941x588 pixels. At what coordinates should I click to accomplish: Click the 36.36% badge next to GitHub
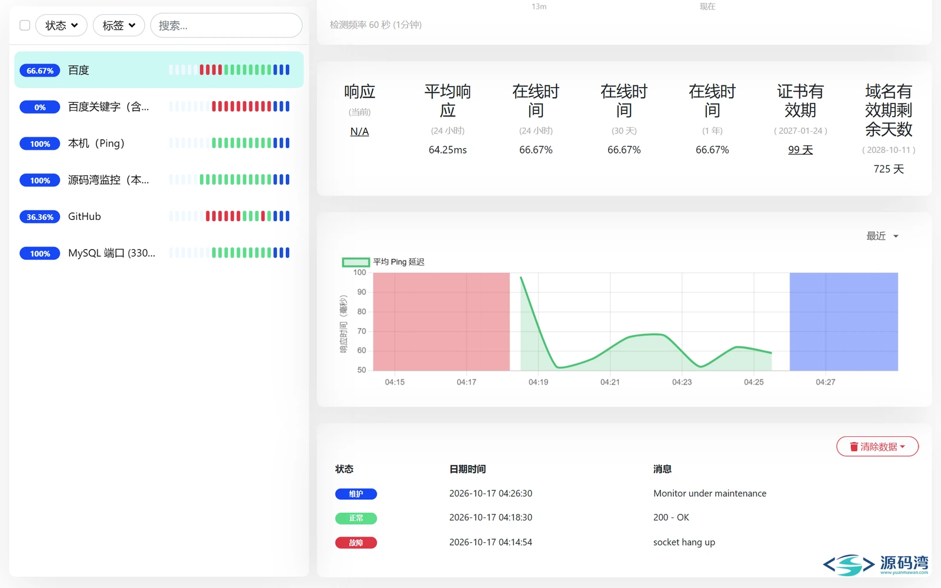tap(40, 217)
